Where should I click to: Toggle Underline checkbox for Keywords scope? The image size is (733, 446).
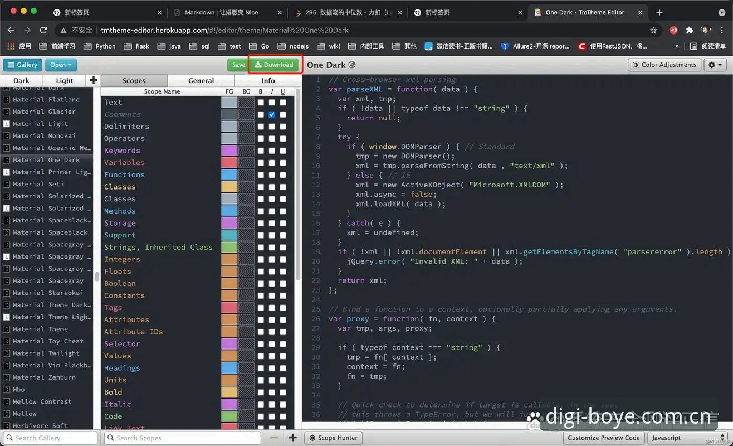tap(283, 151)
